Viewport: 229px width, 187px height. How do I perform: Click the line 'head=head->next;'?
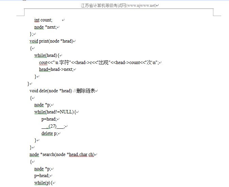click(x=56, y=69)
